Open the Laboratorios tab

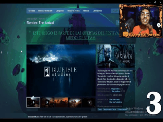click(x=97, y=11)
